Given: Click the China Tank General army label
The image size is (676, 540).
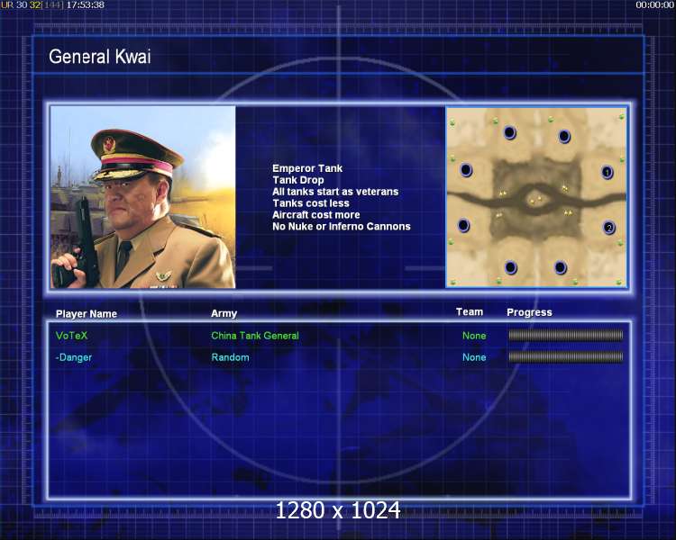Looking at the screenshot, I should [x=255, y=336].
